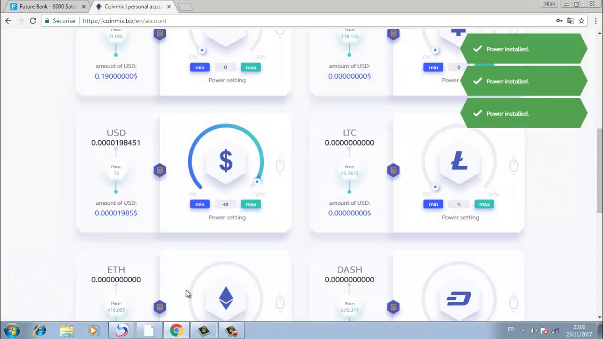Viewport: 603px width, 339px height.
Task: Open the calculator icon on the ETH card
Action: coord(160,307)
